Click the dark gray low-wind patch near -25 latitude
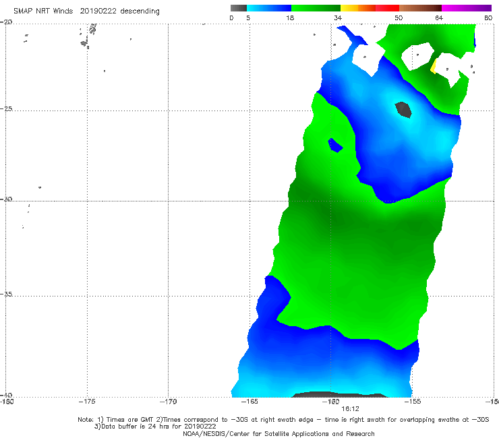Image resolution: width=499 pixels, height=438 pixels. pos(403,110)
